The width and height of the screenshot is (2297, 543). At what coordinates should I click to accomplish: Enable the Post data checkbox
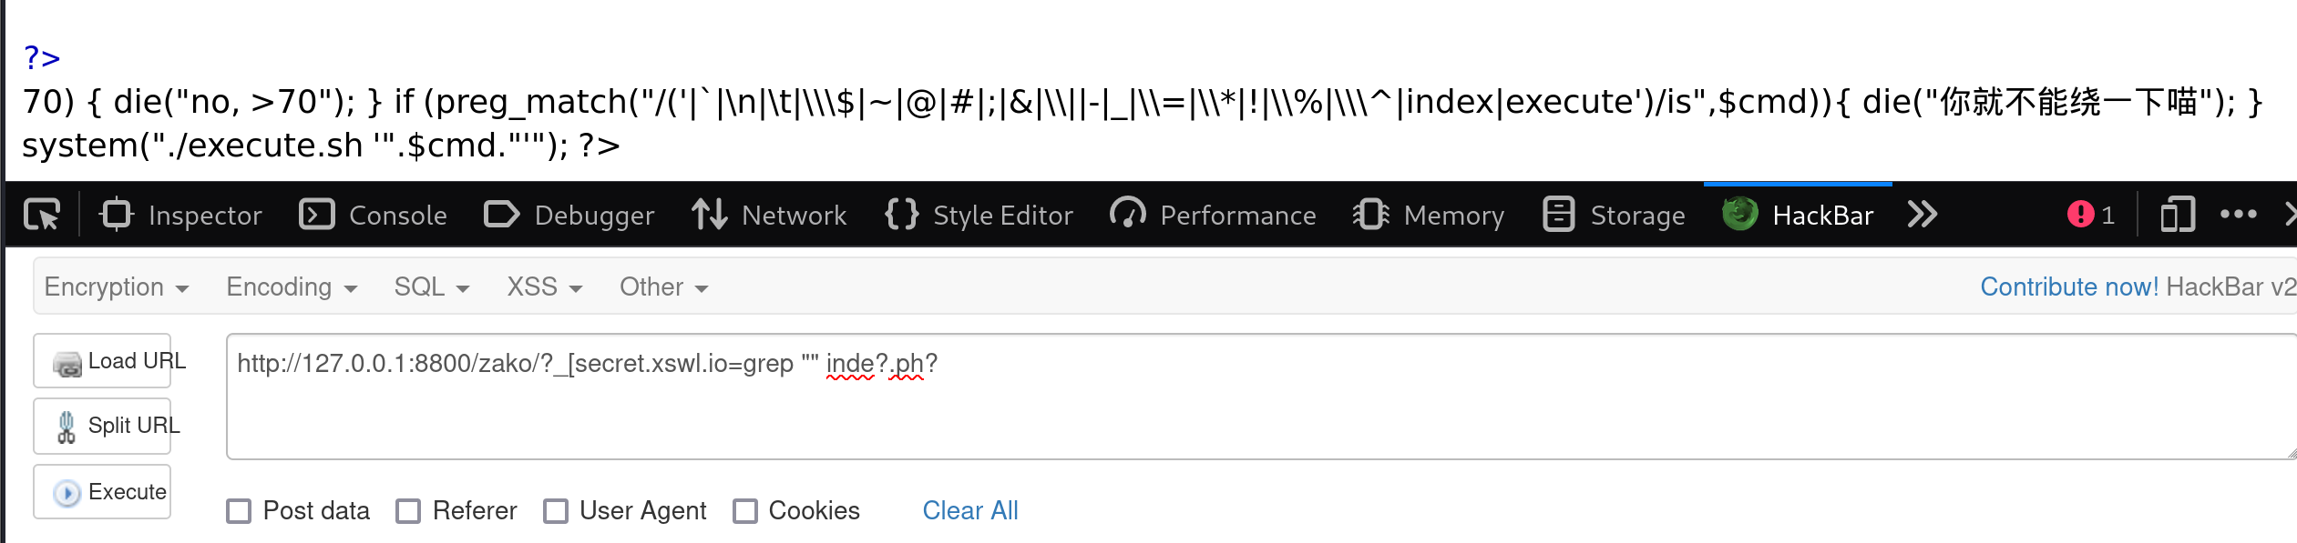coord(239,511)
